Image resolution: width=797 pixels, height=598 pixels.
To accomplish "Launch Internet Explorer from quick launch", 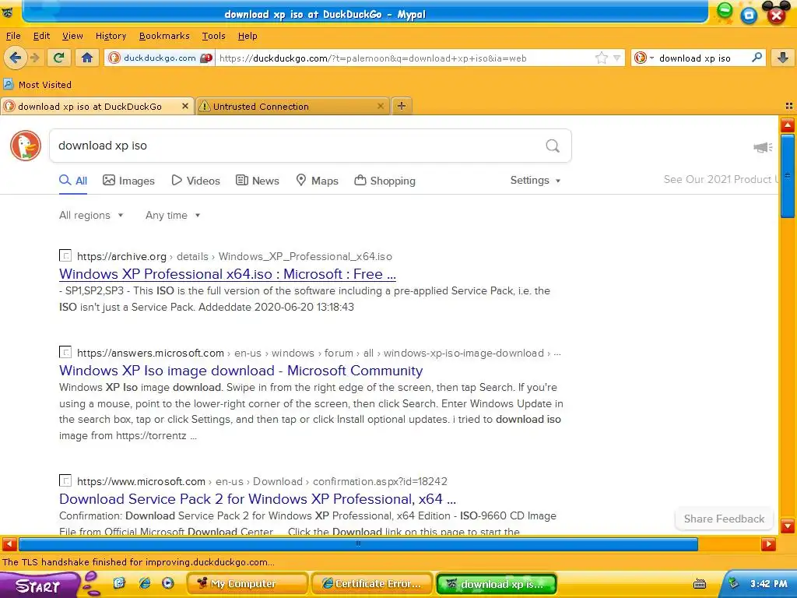I will click(144, 584).
